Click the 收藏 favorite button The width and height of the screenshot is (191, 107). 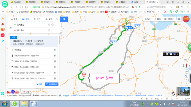point(39,84)
